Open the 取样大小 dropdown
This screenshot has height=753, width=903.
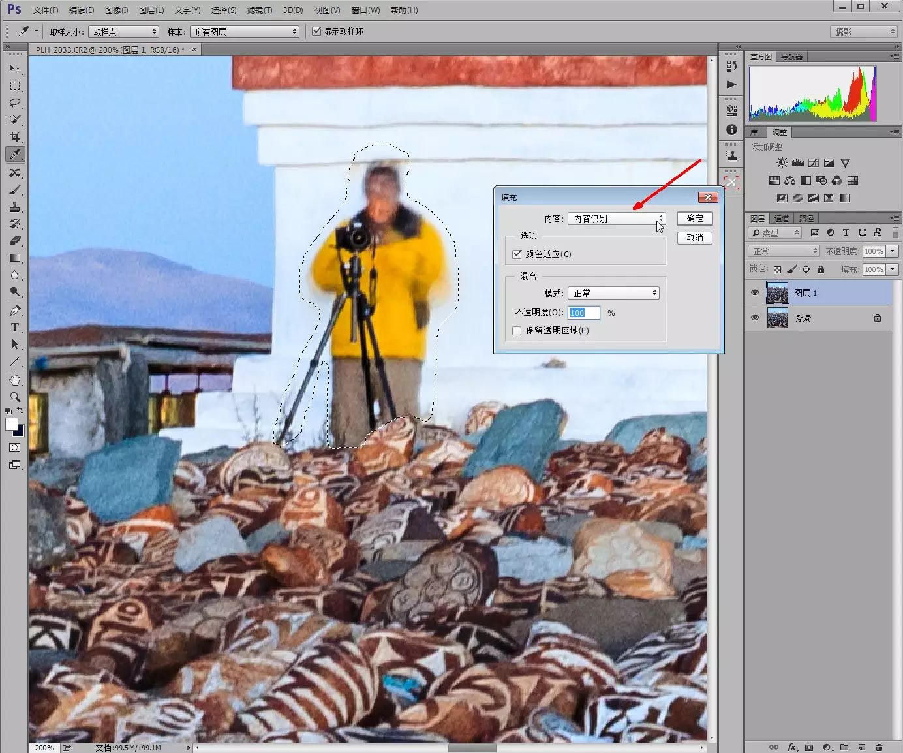pyautogui.click(x=123, y=31)
